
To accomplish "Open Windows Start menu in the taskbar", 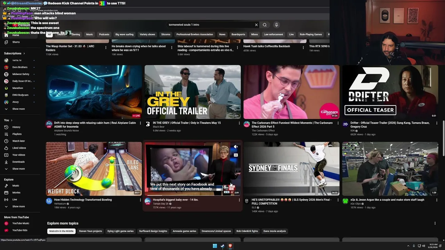I will pos(215,246).
